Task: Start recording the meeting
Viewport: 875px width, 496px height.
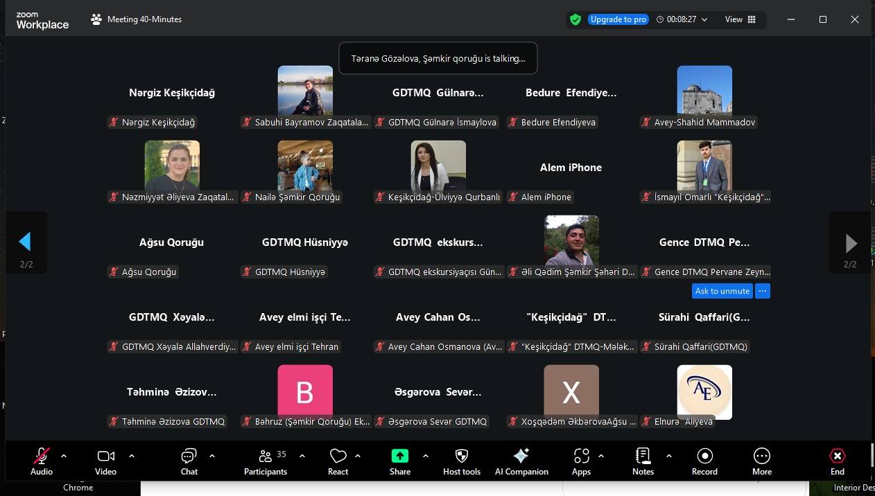Action: pyautogui.click(x=704, y=461)
